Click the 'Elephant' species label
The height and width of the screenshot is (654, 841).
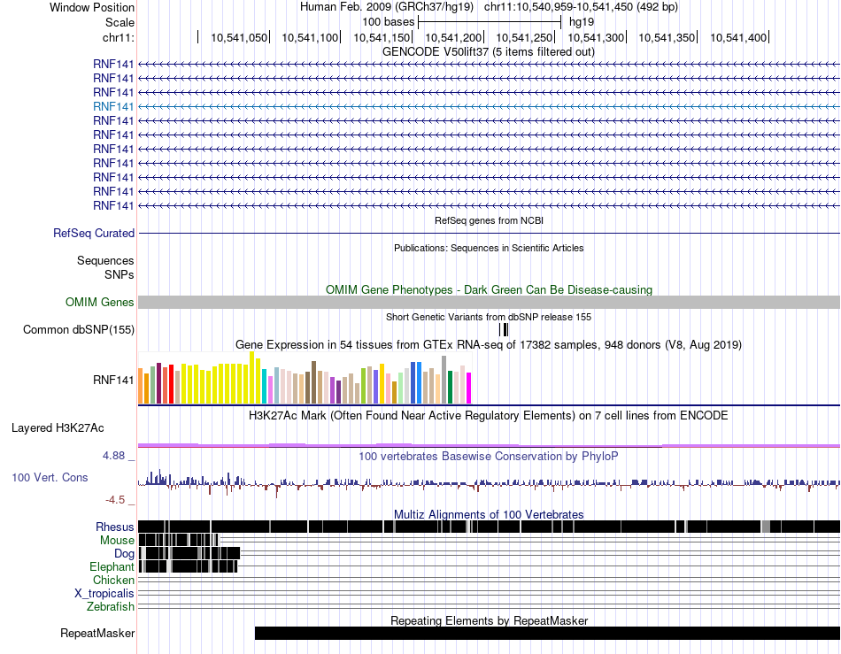pyautogui.click(x=112, y=566)
